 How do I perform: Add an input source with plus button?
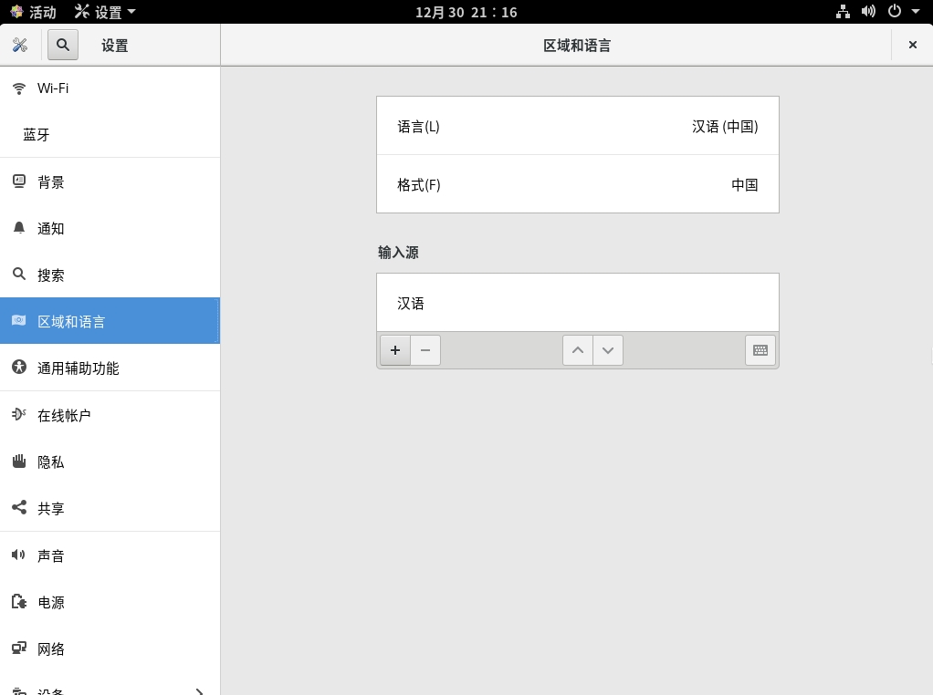[395, 350]
